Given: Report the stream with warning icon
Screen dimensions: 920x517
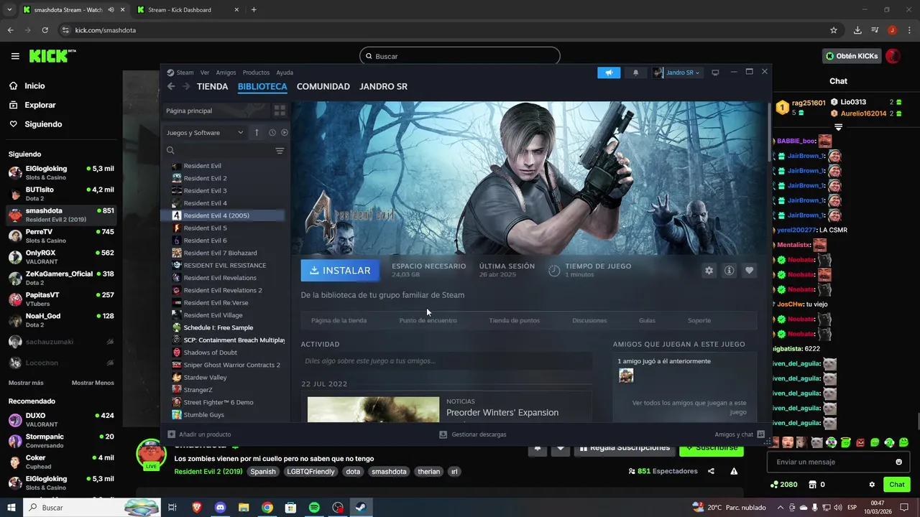Looking at the screenshot, I should (x=734, y=471).
